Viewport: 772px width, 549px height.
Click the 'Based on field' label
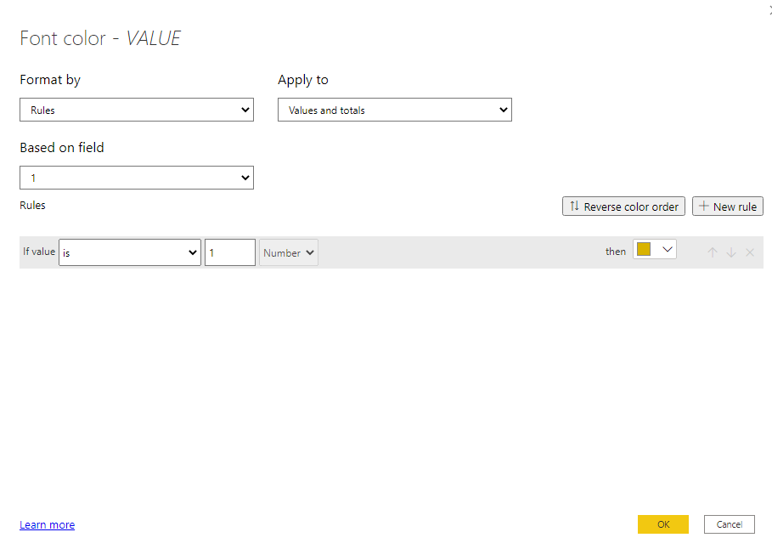coord(62,147)
